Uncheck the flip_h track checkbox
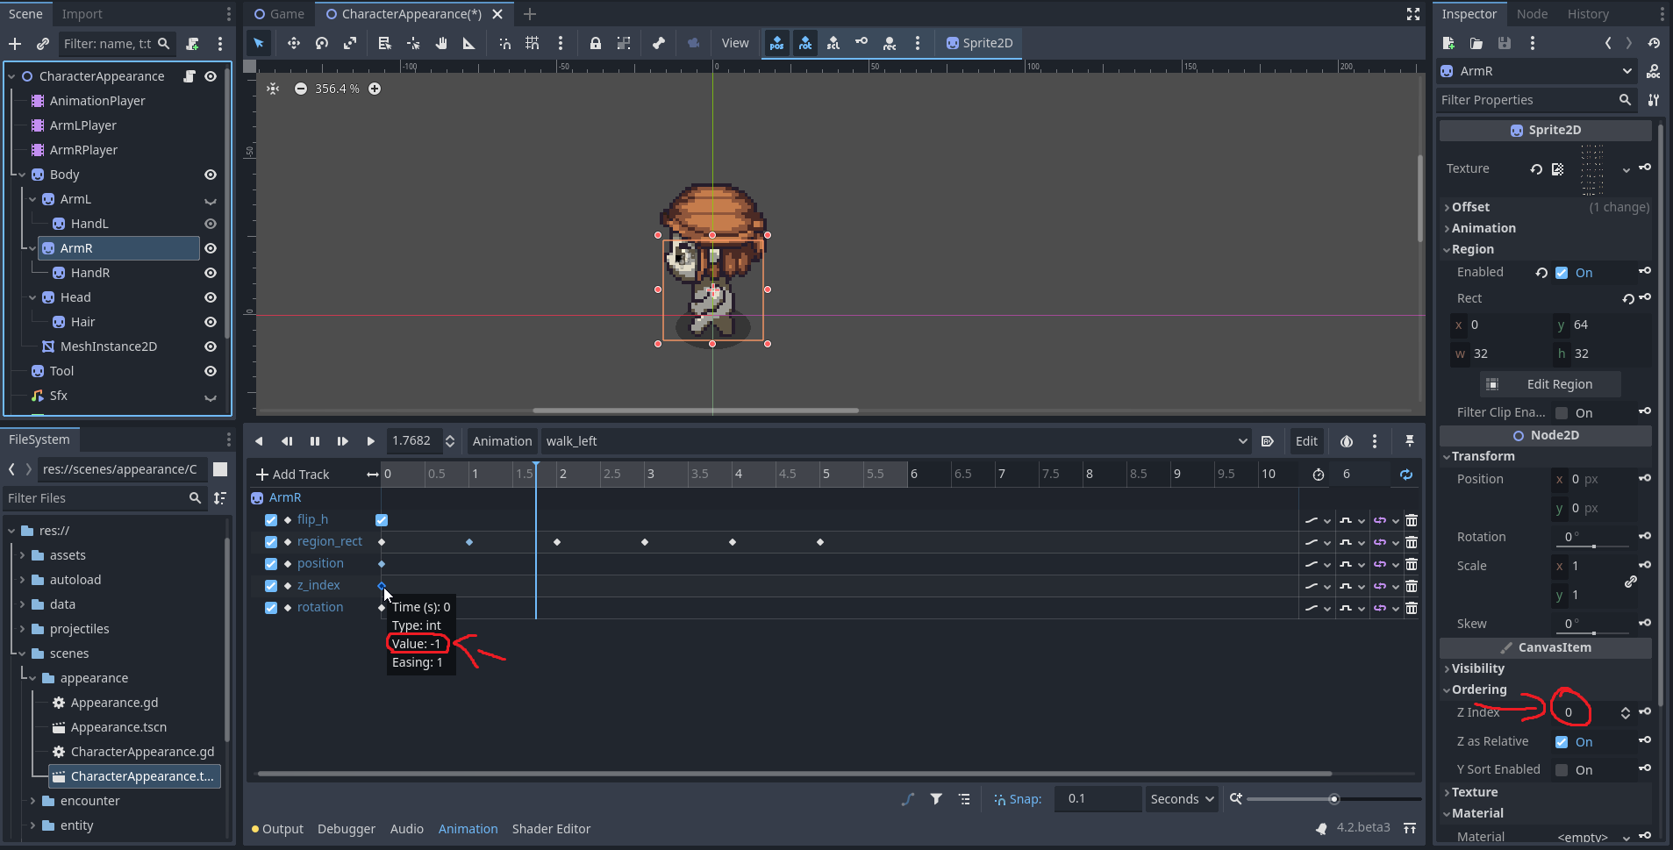 click(x=270, y=519)
